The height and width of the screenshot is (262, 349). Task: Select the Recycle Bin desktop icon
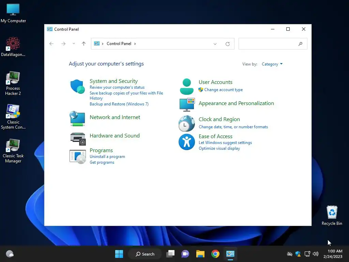pyautogui.click(x=332, y=216)
